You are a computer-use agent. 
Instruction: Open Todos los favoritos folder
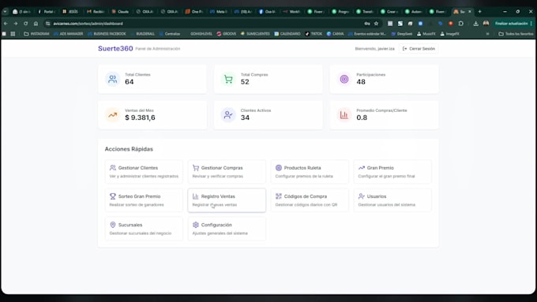click(516, 34)
